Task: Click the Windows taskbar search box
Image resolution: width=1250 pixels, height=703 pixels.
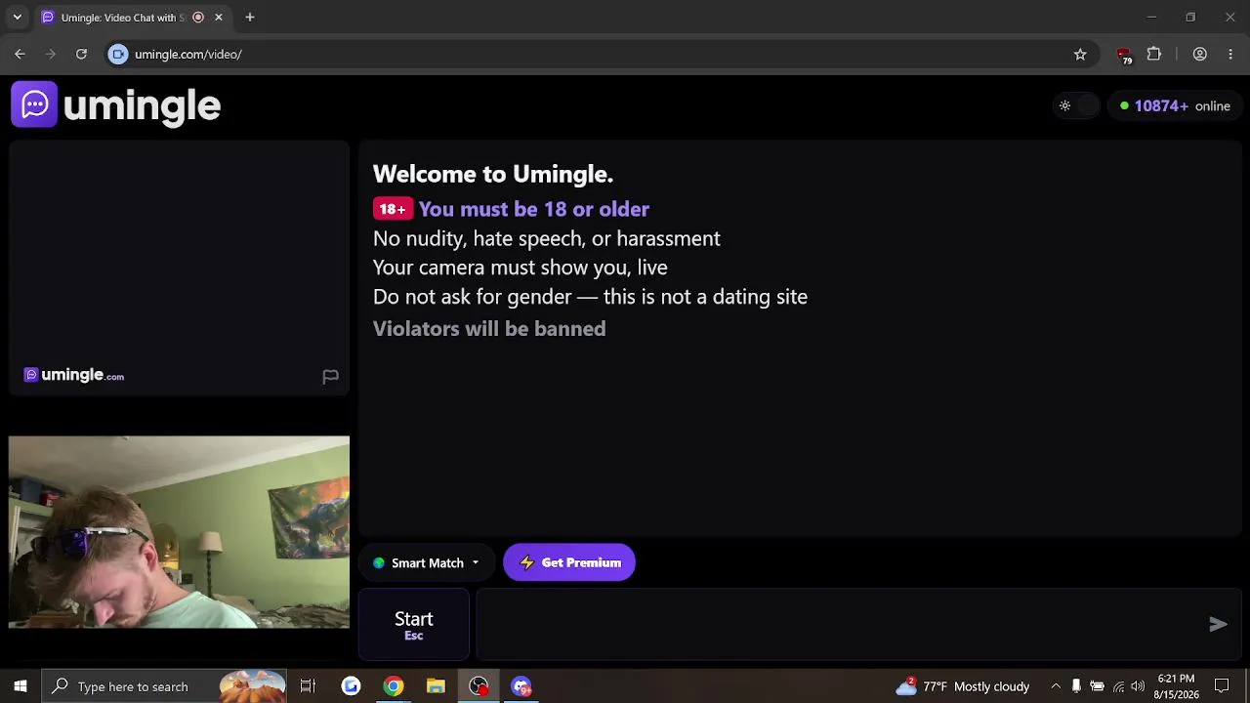Action: pyautogui.click(x=166, y=686)
